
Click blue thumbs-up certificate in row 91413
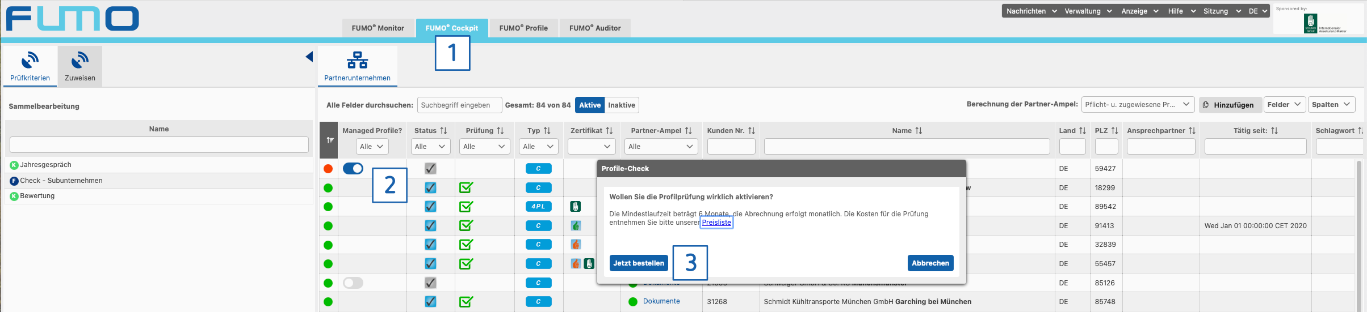coord(576,226)
